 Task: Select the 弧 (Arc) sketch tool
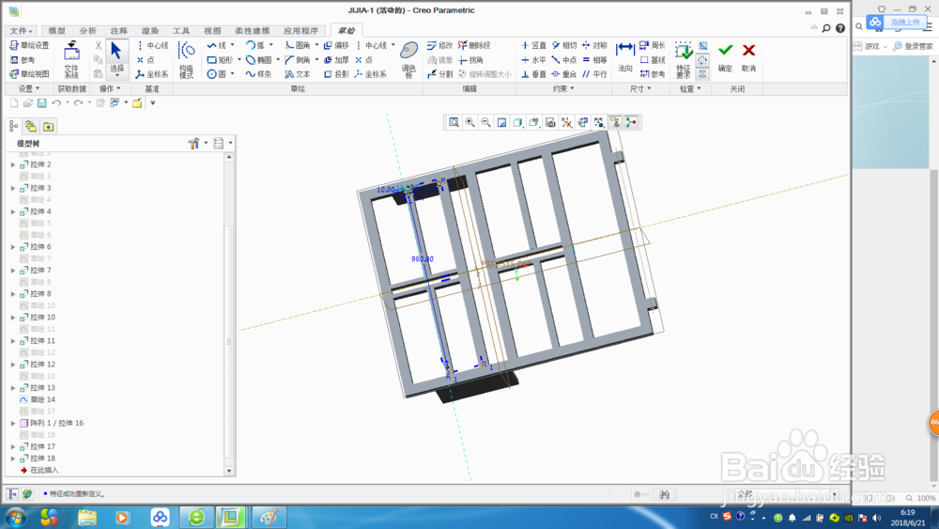pyautogui.click(x=255, y=45)
